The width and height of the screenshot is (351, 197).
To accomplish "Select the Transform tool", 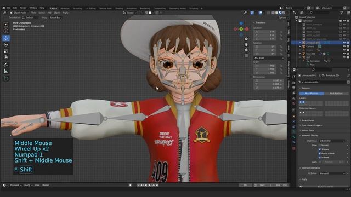I will click(6, 57).
